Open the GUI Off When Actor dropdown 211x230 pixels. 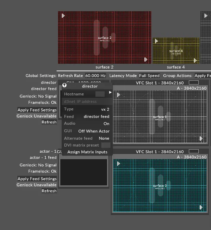94,131
